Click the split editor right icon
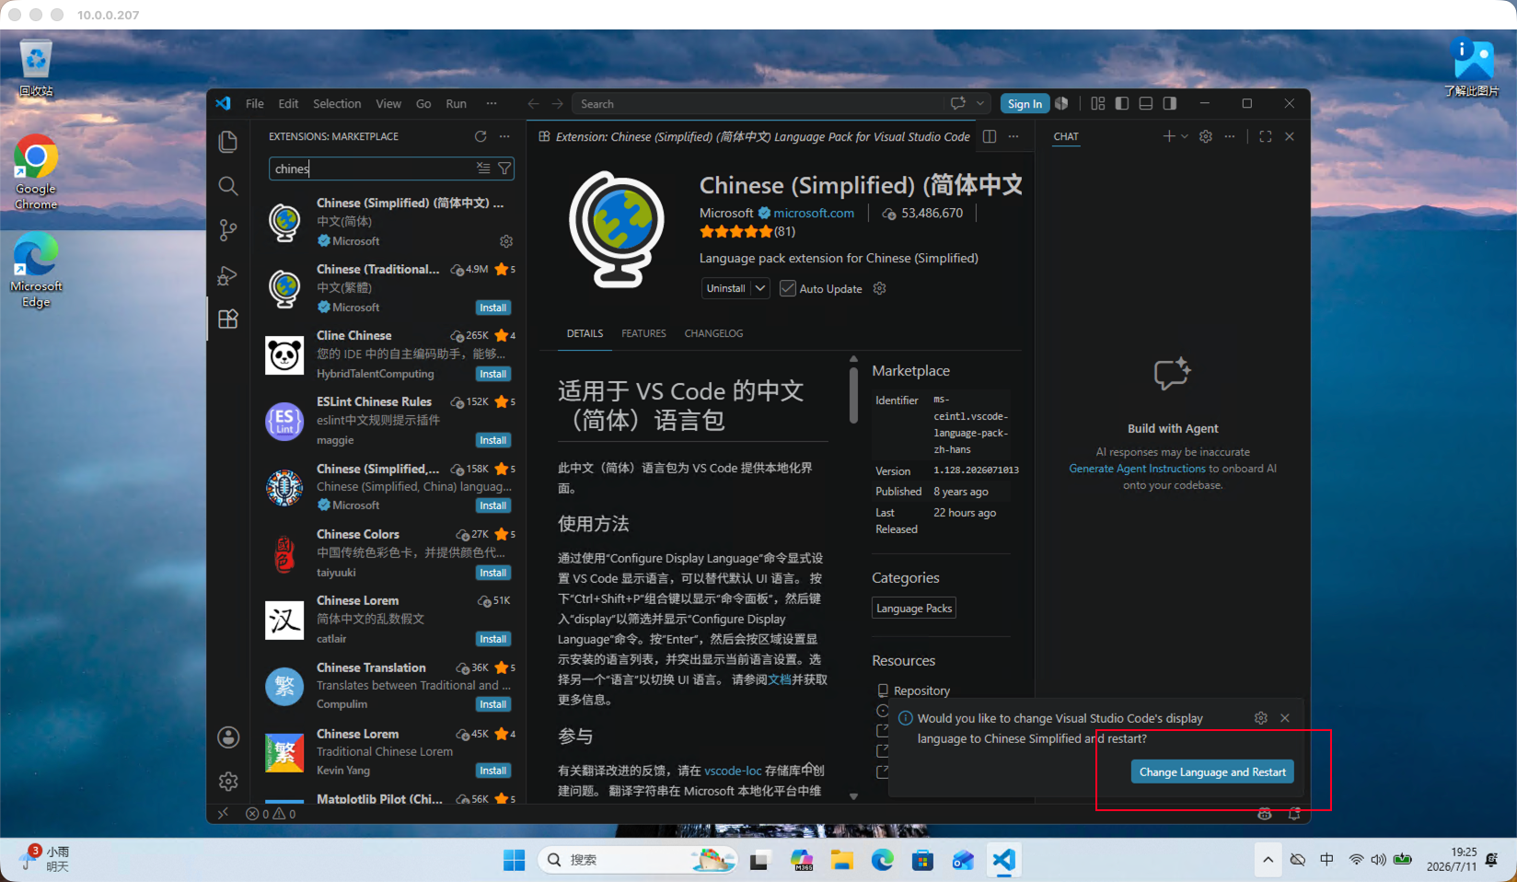This screenshot has width=1517, height=882. pyautogui.click(x=990, y=136)
